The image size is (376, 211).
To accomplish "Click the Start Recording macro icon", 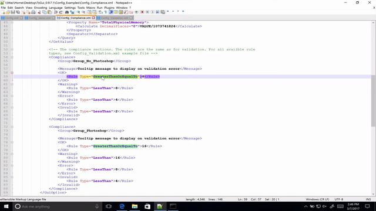I will click(x=142, y=12).
